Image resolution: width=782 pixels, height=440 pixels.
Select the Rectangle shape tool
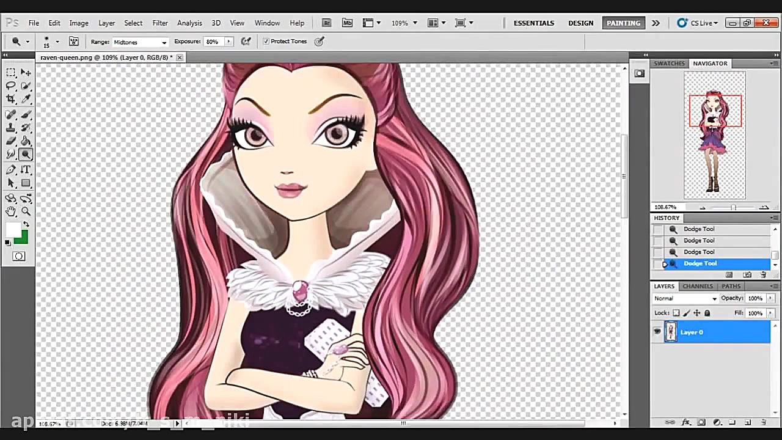(26, 183)
